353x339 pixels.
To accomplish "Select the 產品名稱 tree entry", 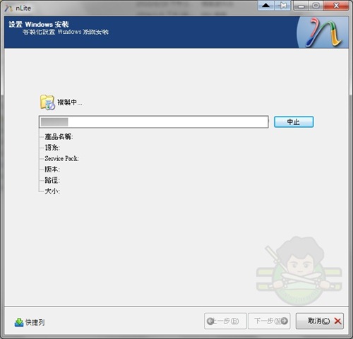I will click(59, 136).
